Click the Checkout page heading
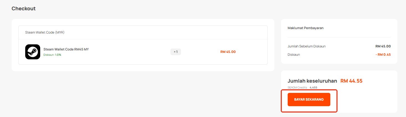The height and width of the screenshot is (117, 406). 24,9
